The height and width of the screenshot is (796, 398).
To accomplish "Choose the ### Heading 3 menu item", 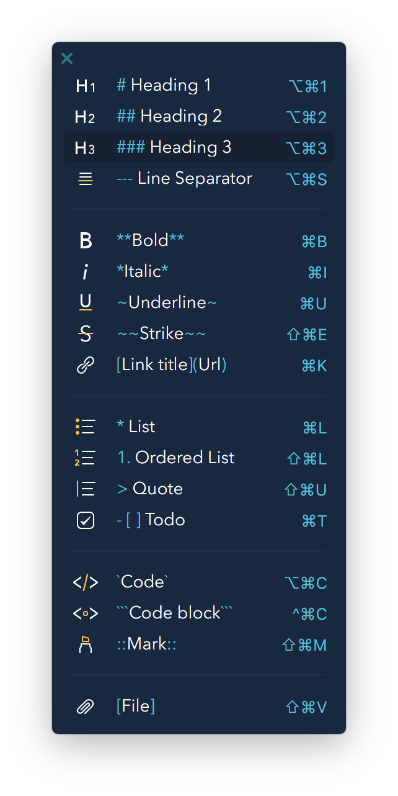I will pos(174,147).
